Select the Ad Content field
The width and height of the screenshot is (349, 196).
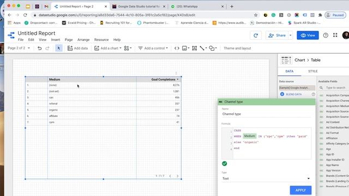[333, 122]
